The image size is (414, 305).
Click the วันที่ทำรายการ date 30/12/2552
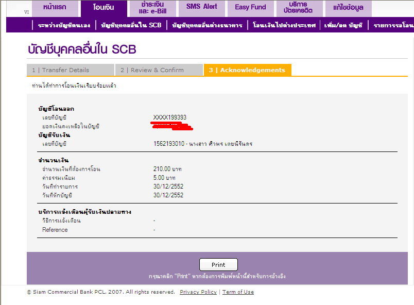(x=168, y=187)
